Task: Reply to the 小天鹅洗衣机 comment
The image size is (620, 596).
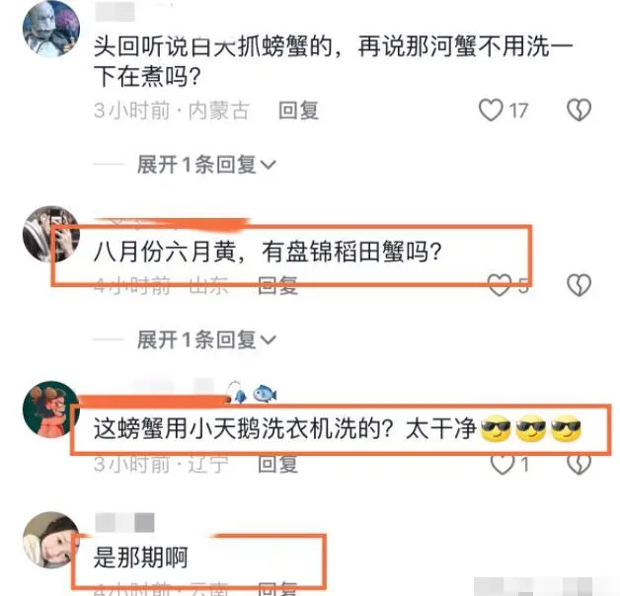Action: pos(277,464)
